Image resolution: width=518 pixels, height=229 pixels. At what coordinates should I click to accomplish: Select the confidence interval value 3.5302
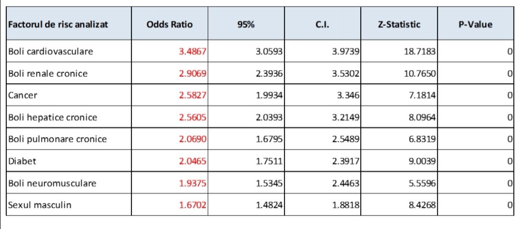tap(346, 74)
